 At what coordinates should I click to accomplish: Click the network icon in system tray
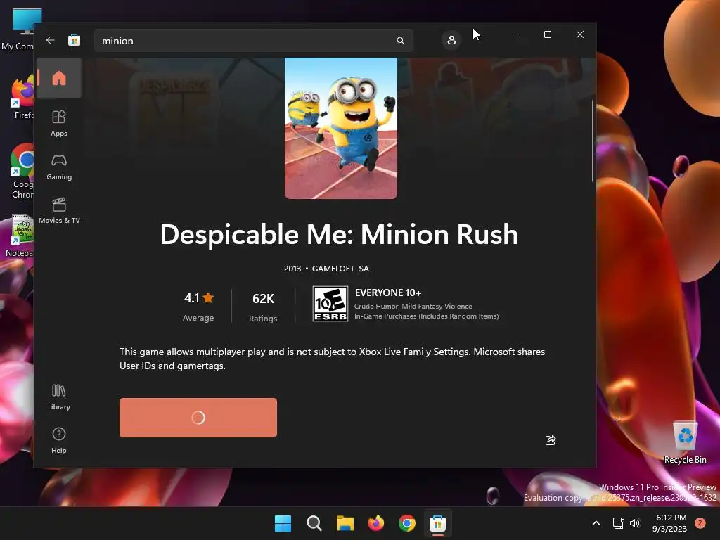(x=618, y=523)
